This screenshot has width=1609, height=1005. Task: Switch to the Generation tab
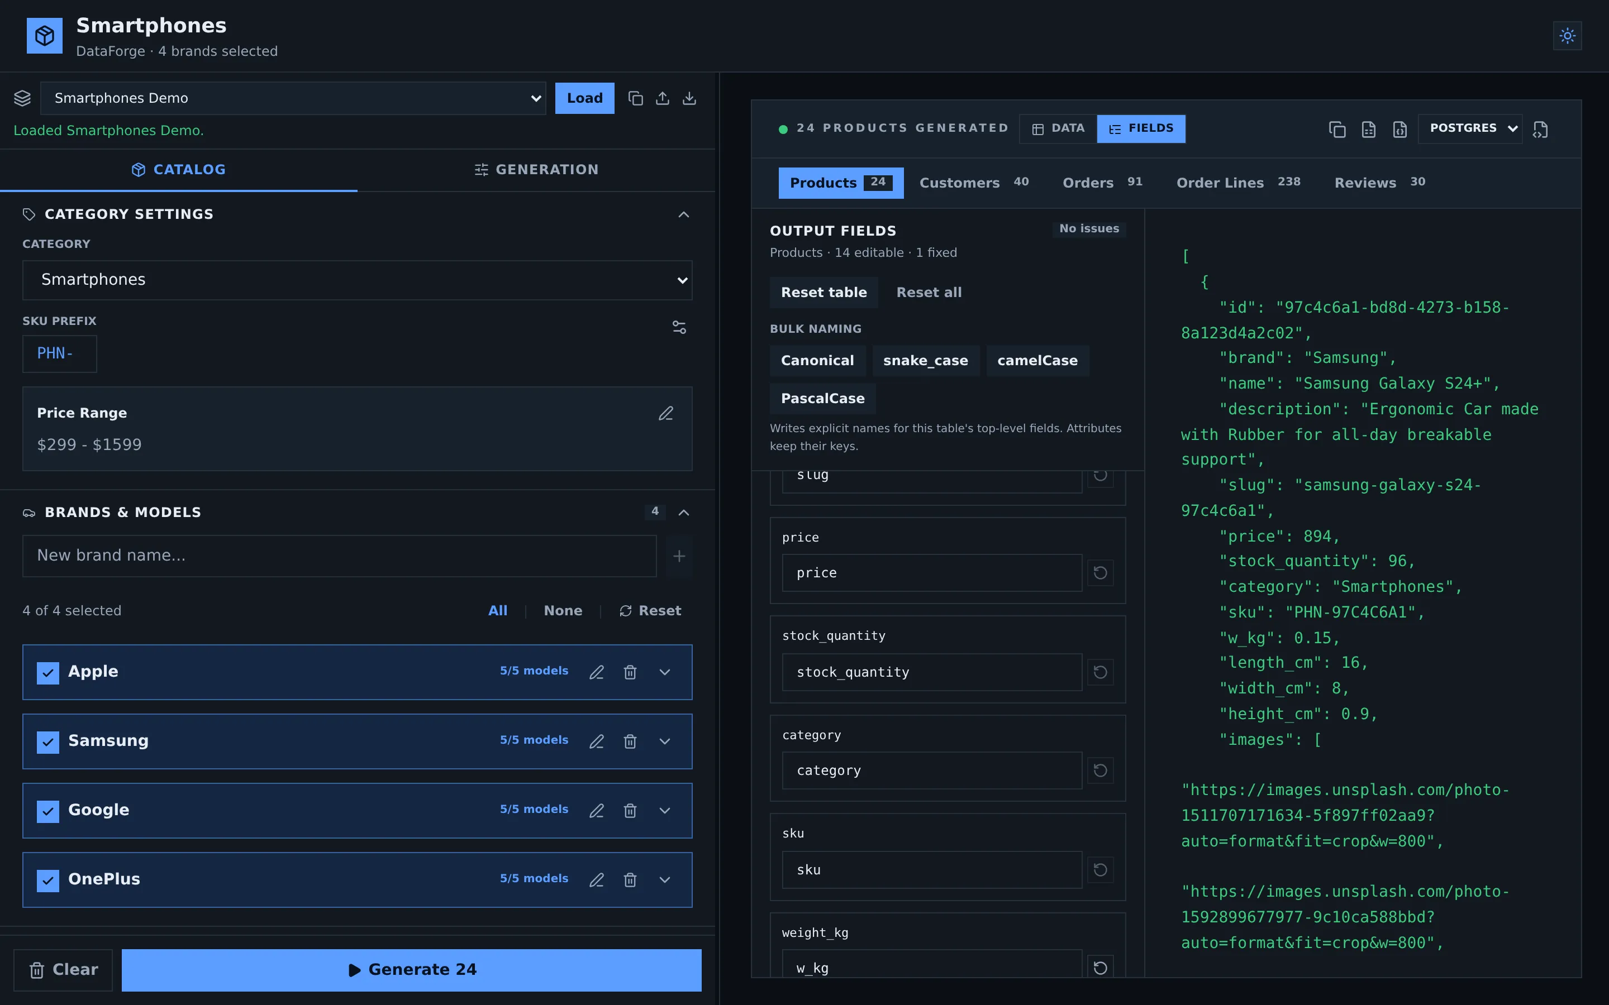coord(536,170)
